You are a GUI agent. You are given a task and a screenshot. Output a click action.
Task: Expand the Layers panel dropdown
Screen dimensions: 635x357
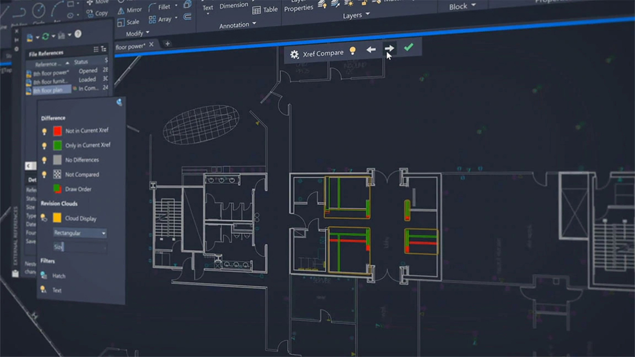pyautogui.click(x=367, y=15)
